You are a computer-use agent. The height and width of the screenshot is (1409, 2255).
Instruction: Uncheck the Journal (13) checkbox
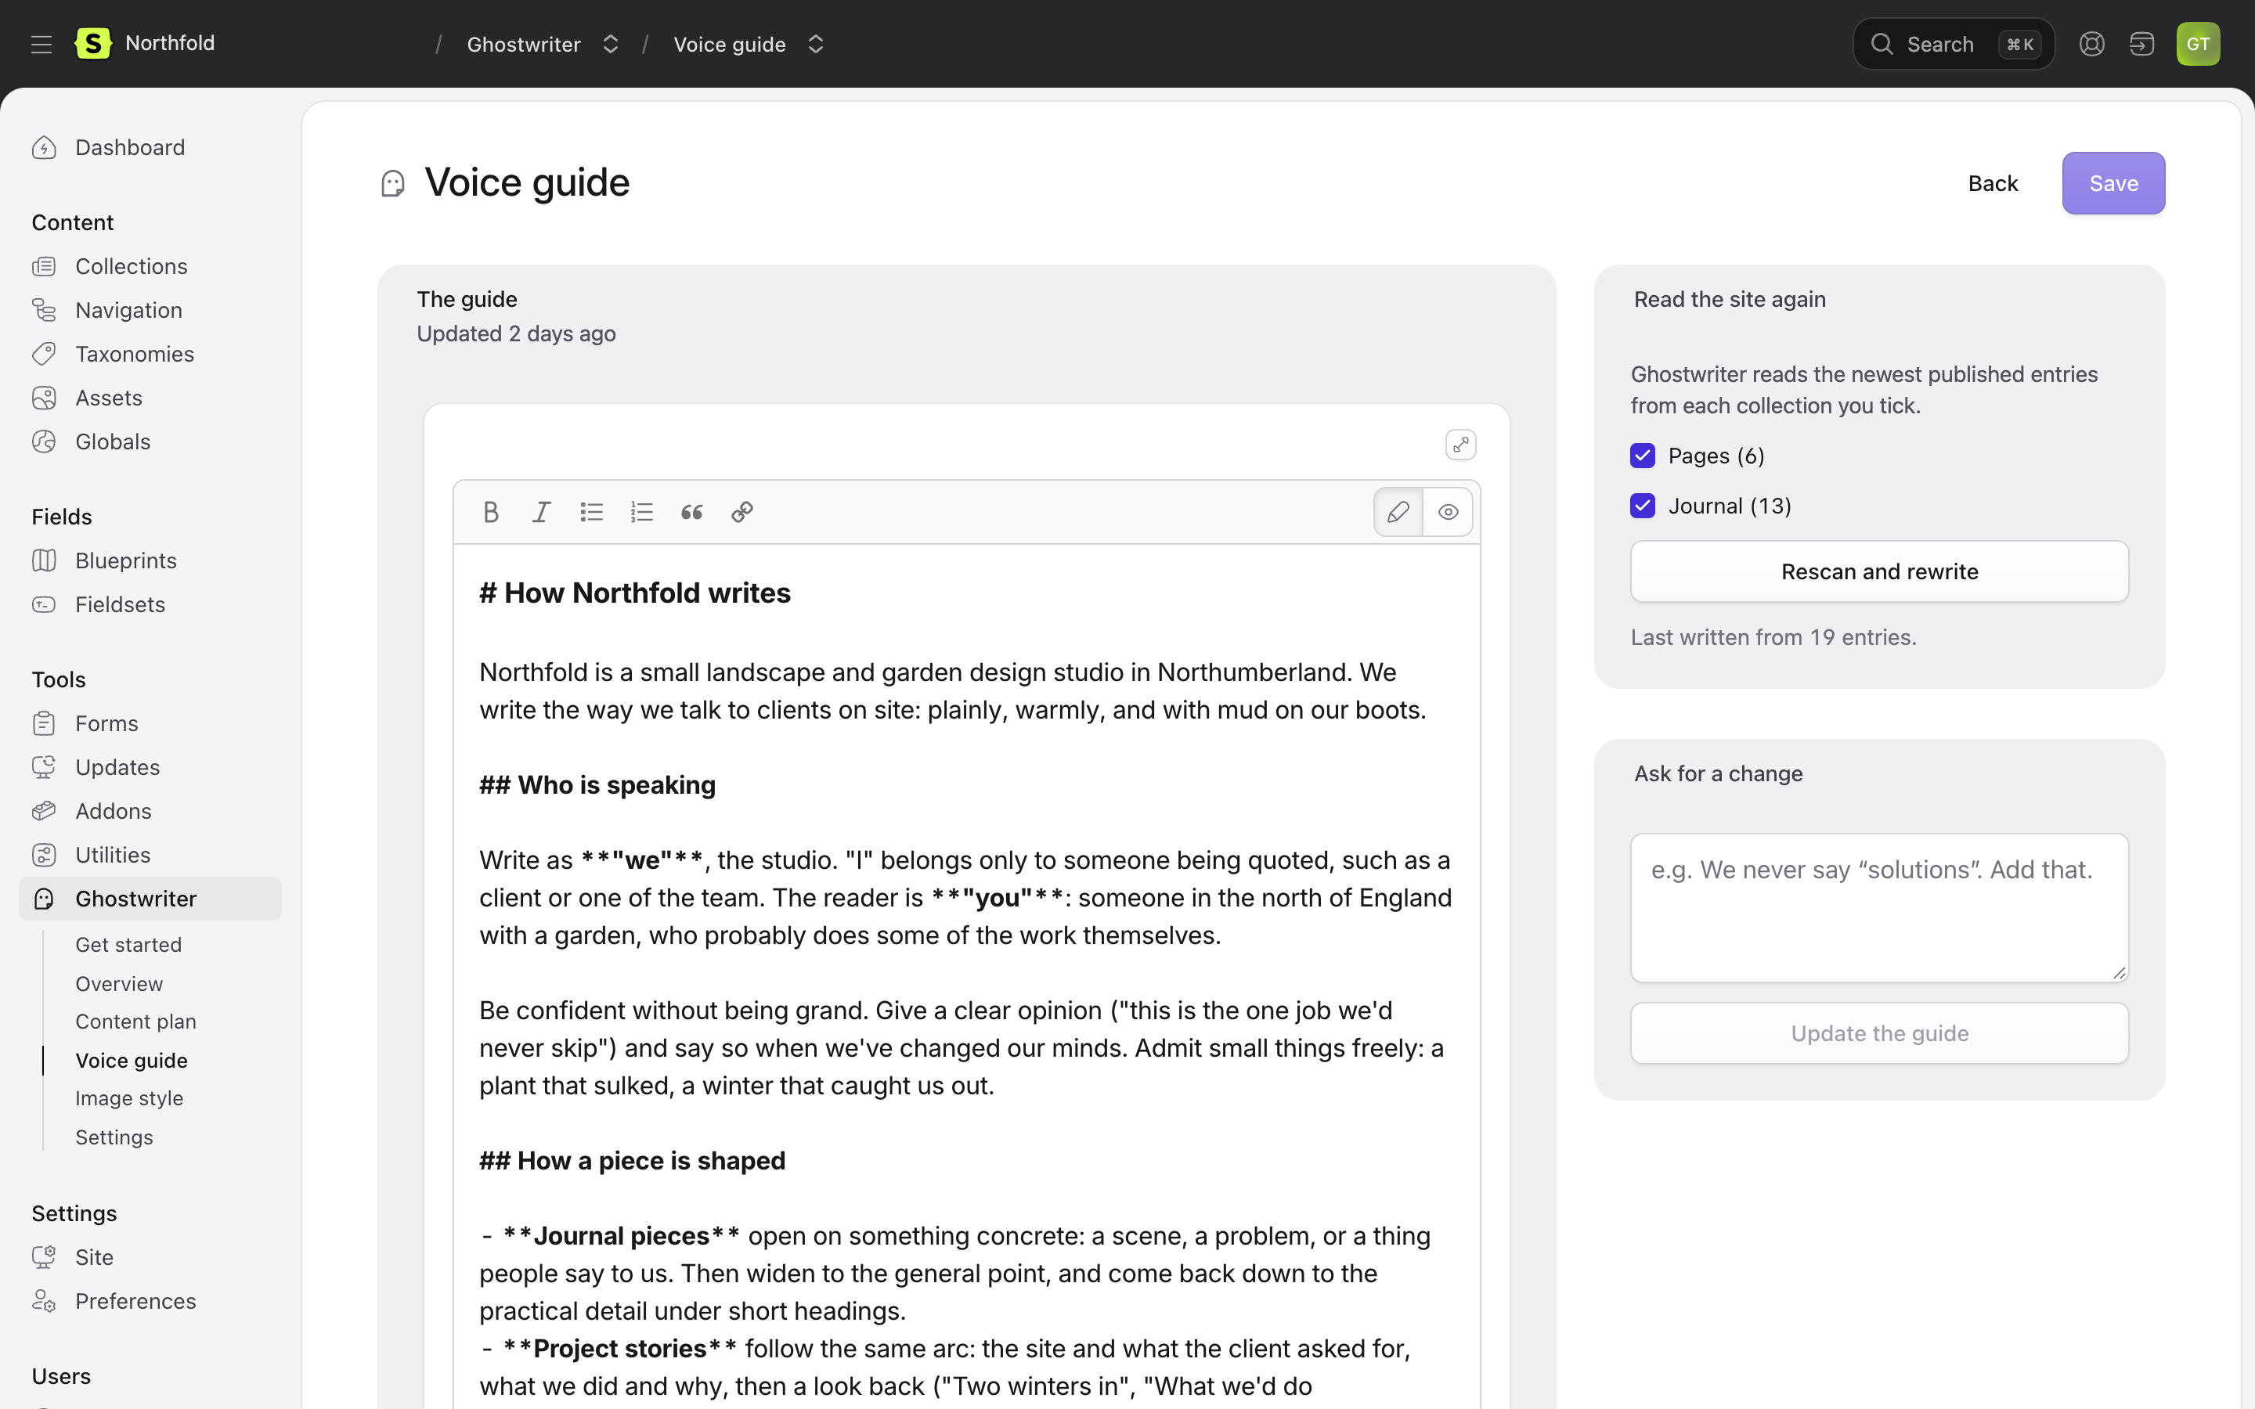1643,506
